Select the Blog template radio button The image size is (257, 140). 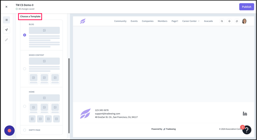pos(25,35)
